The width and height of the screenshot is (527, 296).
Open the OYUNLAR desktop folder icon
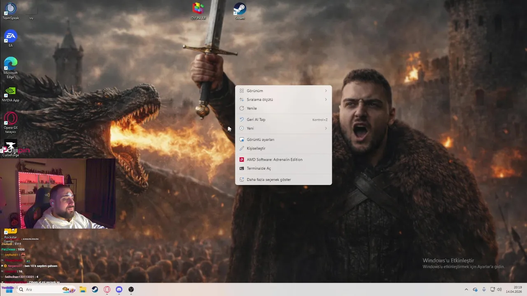pos(198,12)
